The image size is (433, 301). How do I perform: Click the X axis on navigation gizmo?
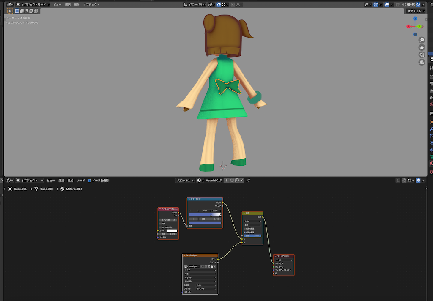[408, 27]
